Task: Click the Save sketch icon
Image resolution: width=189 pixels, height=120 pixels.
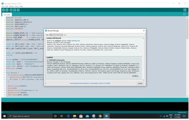Action: (x=18, y=10)
